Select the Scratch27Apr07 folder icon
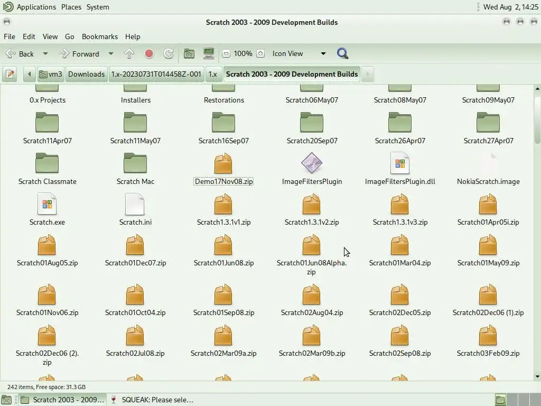Screen dimensions: 541x406 pos(488,122)
